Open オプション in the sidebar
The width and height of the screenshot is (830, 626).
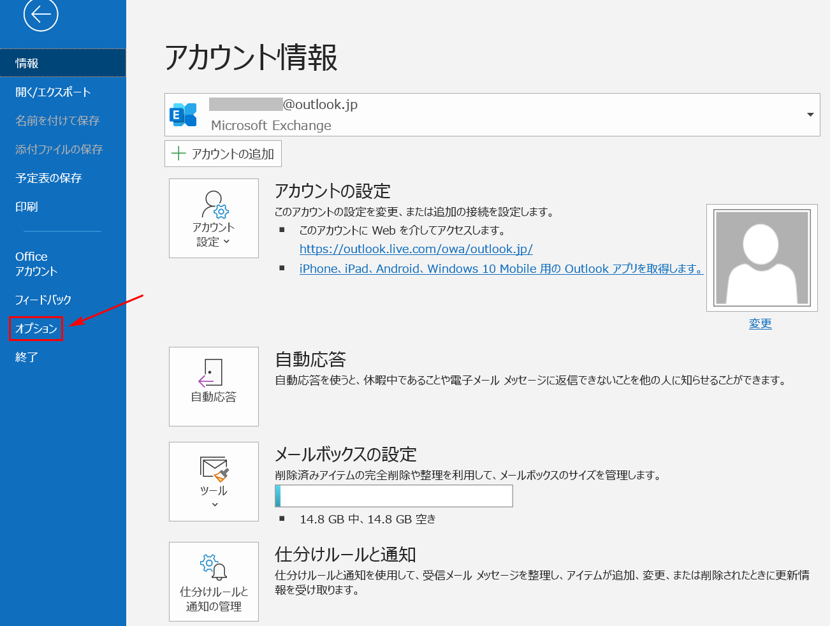point(36,328)
